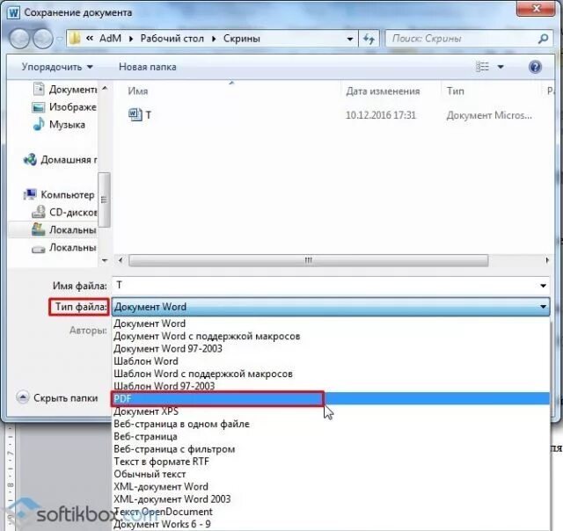Select Документы in the navigation pane
The image size is (563, 531).
[x=65, y=89]
